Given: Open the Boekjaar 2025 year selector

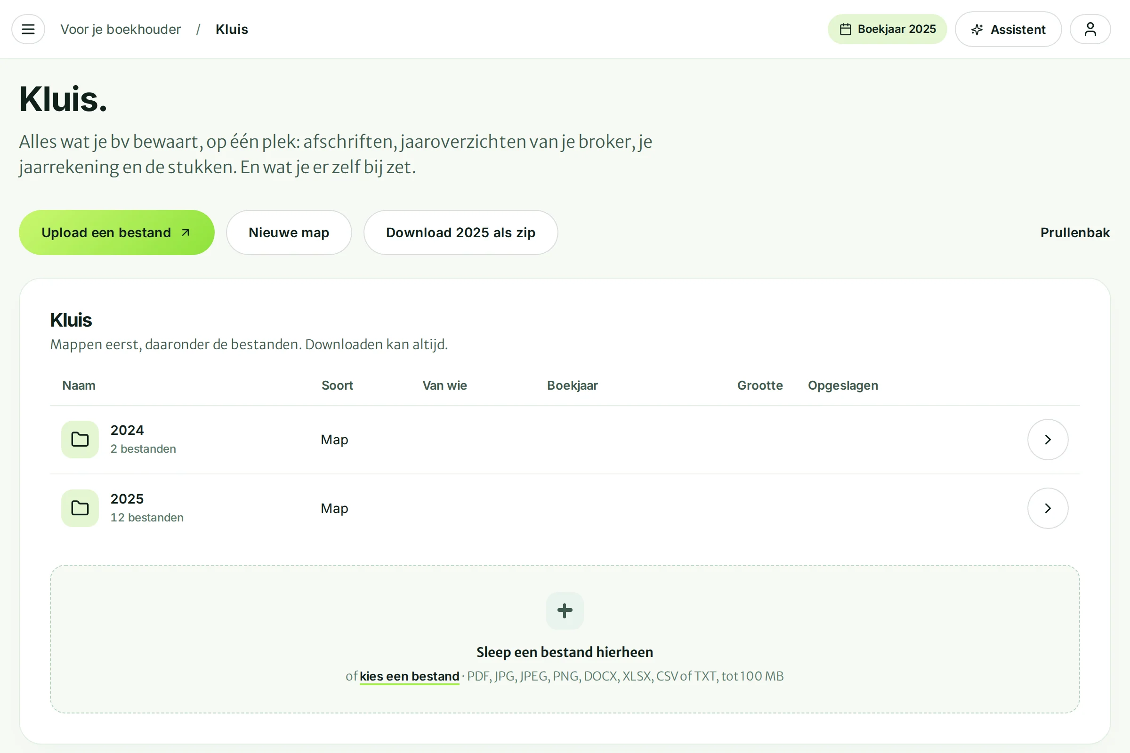Looking at the screenshot, I should click(887, 29).
